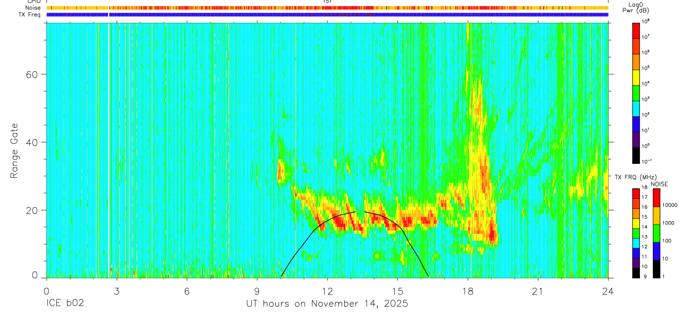This screenshot has height=315, width=684.
Task: Click the 18 tick on UT hours axis
Action: coord(468,291)
